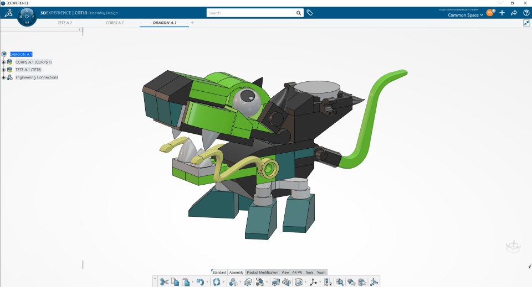
Task: Open the View toolbar tab
Action: click(285, 272)
